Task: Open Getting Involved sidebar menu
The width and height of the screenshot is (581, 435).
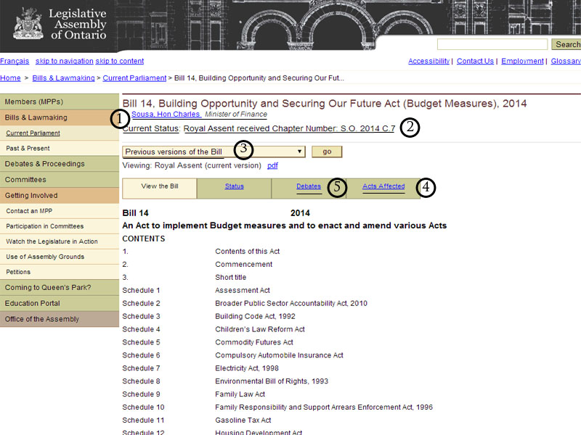Action: tap(60, 196)
